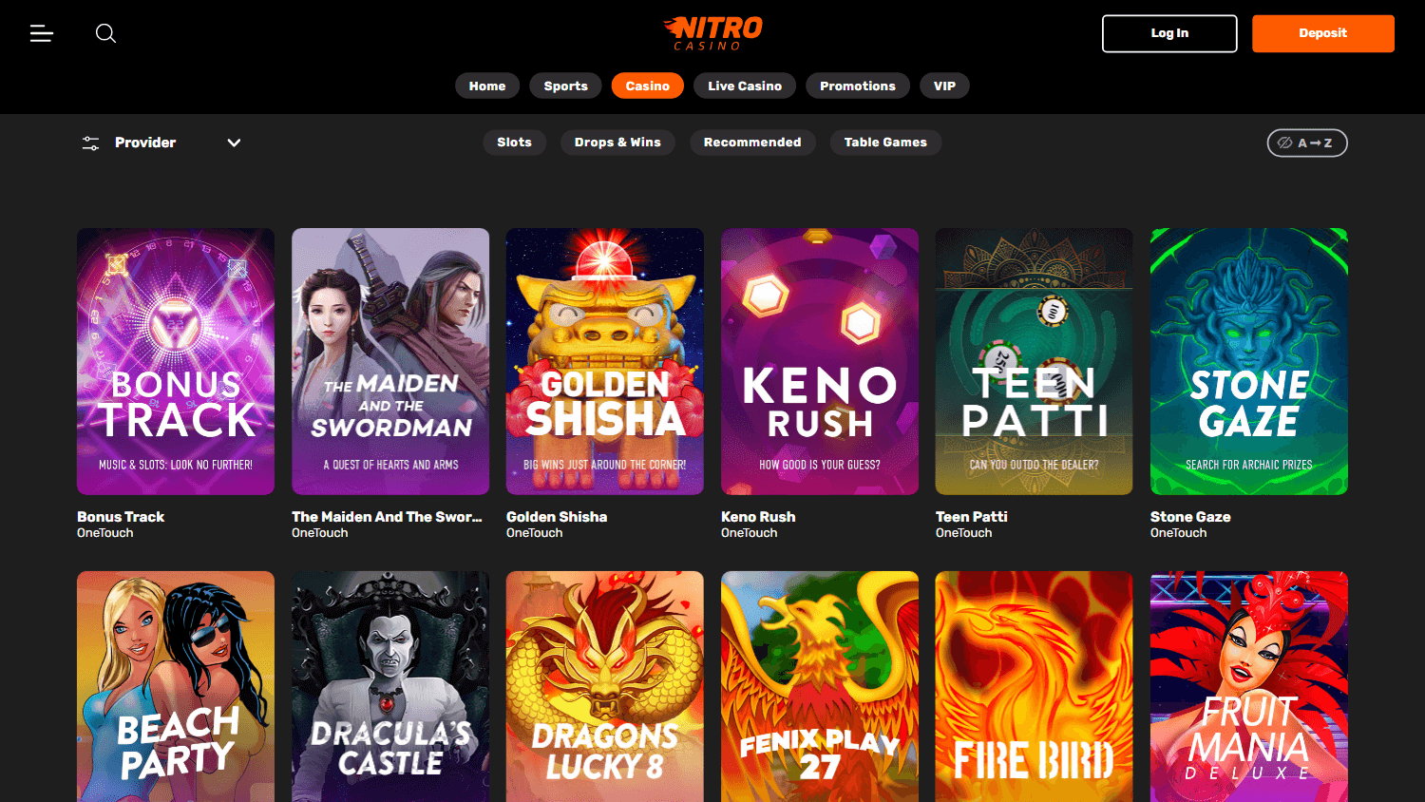Click the Log In button
This screenshot has height=802, width=1425.
(1169, 33)
